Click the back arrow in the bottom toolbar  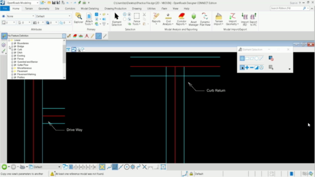4,167
